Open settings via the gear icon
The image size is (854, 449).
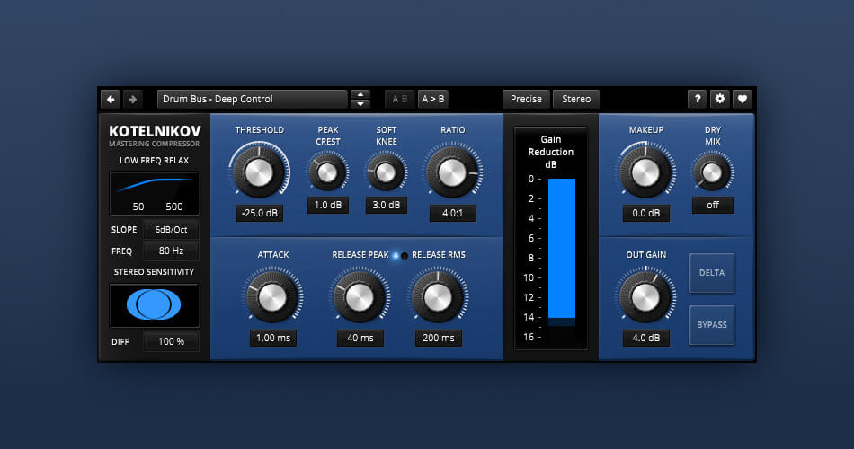tap(719, 99)
